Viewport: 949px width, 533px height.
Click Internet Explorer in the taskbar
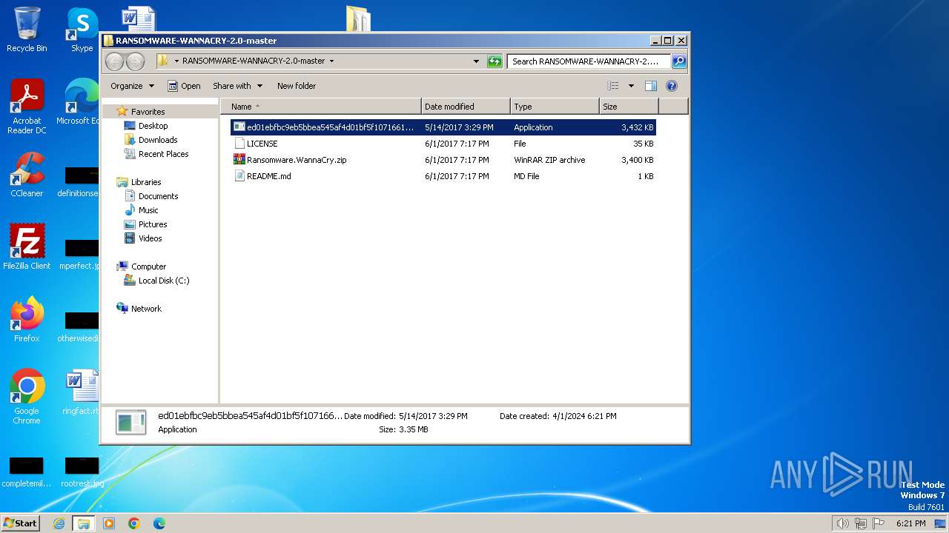coord(59,523)
